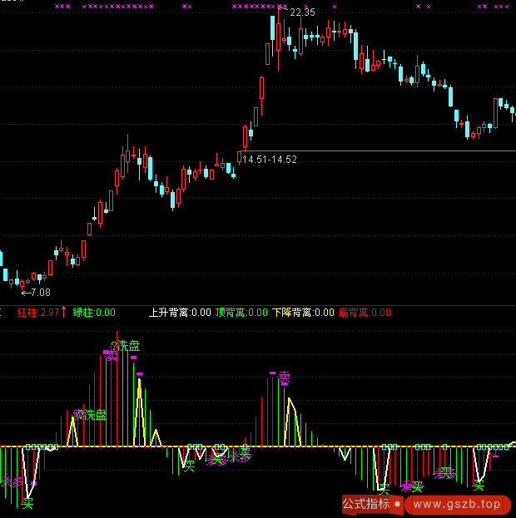Image resolution: width=516 pixels, height=518 pixels.
Task: Click the 下降背离 indicator label
Action: click(303, 313)
